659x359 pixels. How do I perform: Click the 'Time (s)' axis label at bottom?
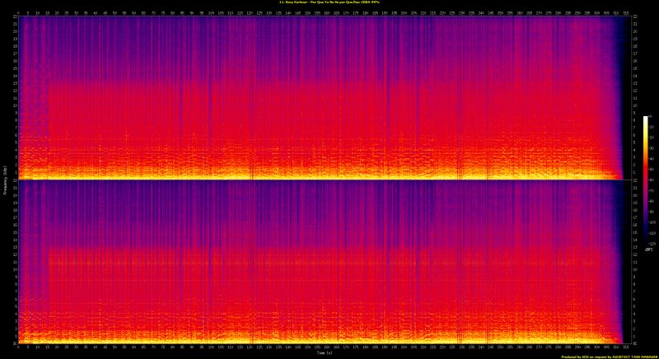[x=323, y=354]
